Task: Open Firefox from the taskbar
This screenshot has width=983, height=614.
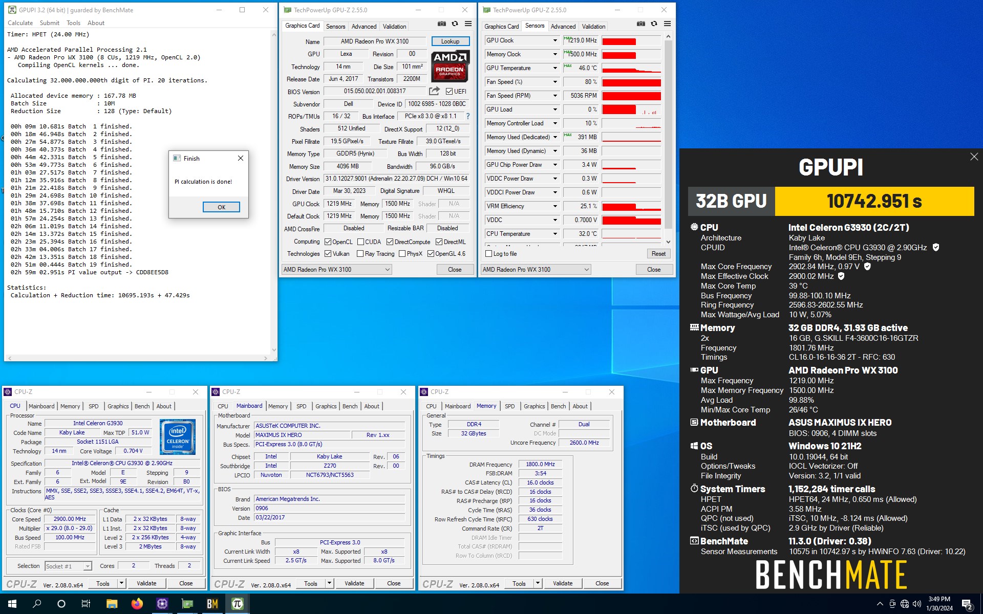Action: [x=137, y=604]
